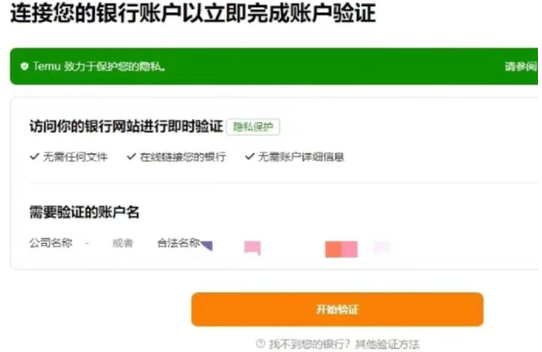Open the 请参阅 link in the banner
The image size is (542, 352).
coord(521,66)
